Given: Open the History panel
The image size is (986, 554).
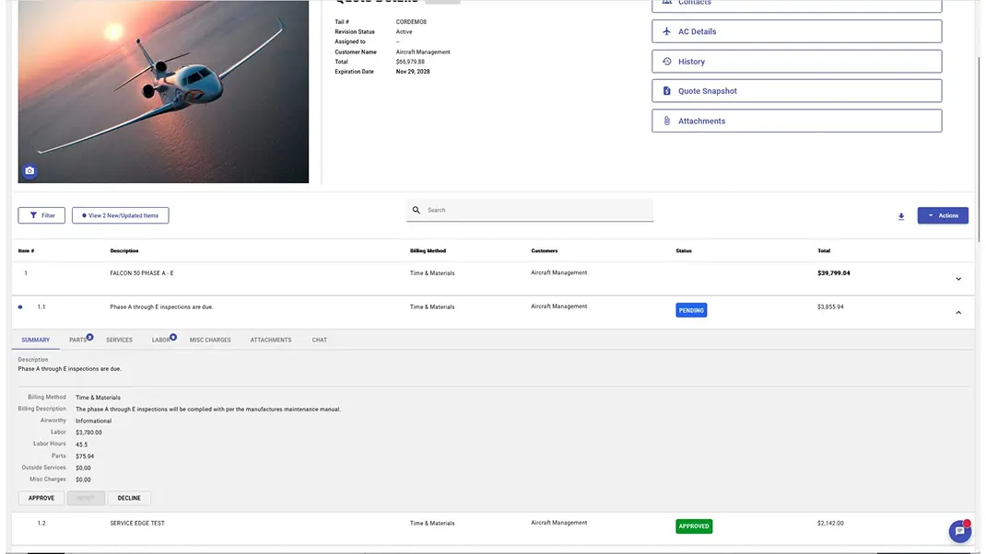Looking at the screenshot, I should (797, 62).
